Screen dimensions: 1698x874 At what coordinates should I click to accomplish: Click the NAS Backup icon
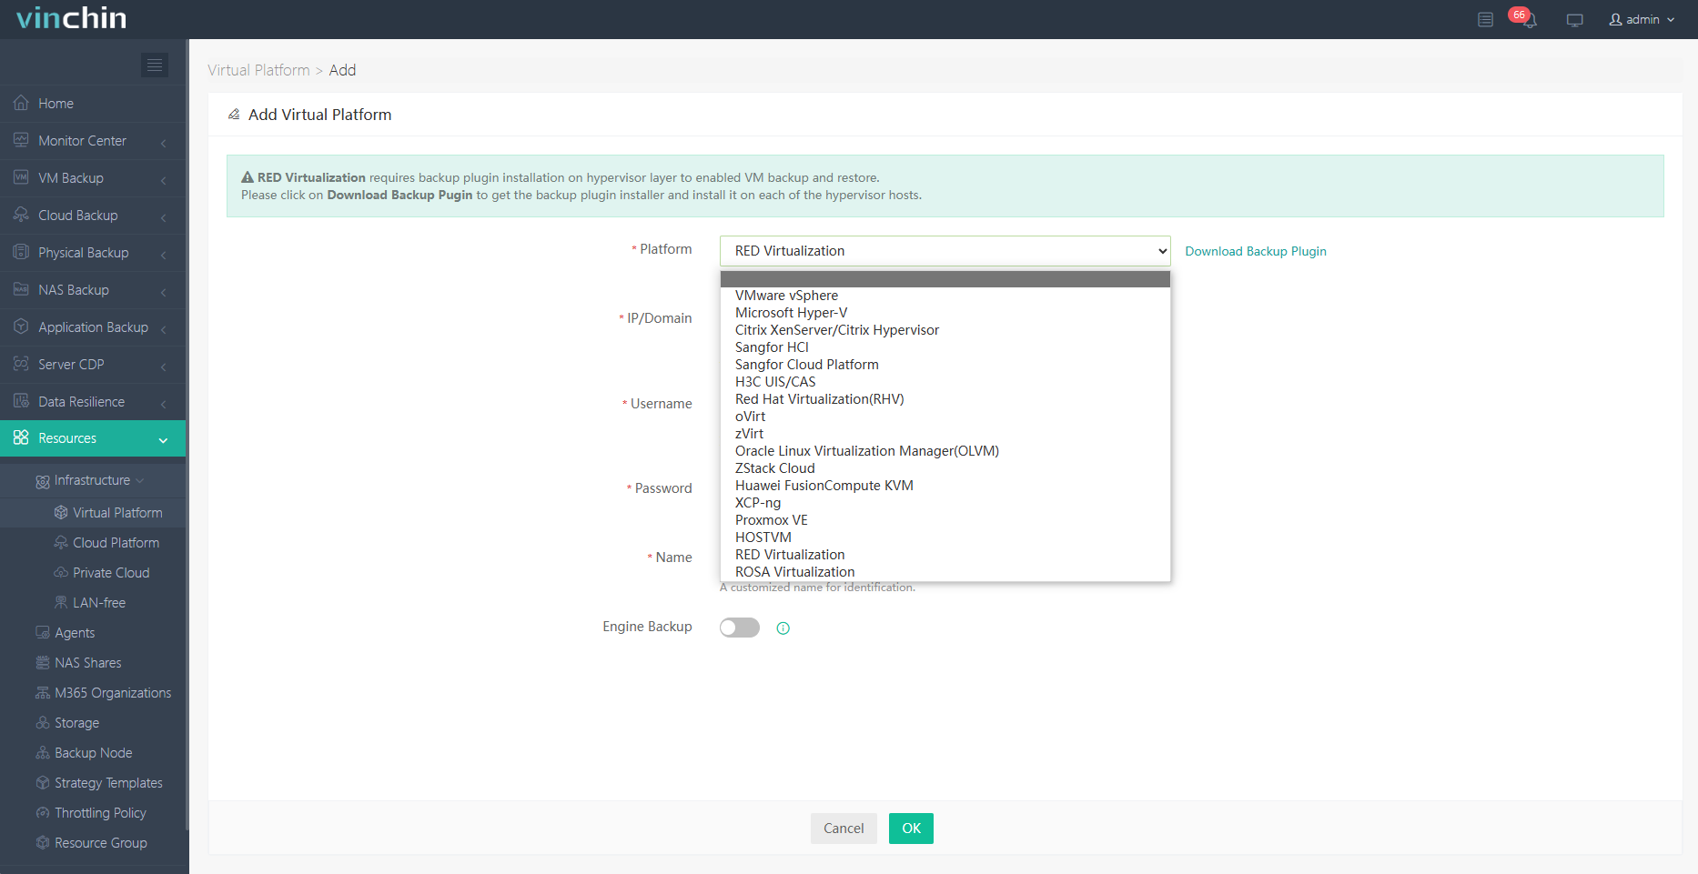pyautogui.click(x=21, y=289)
